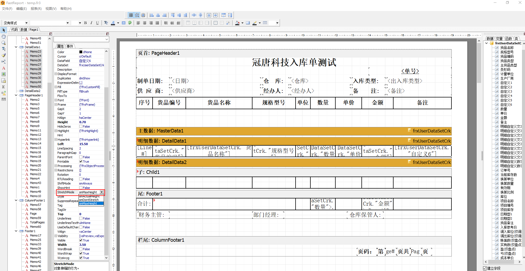Uncheck the Visible property
Screen dimensions: 525x271
point(81,240)
